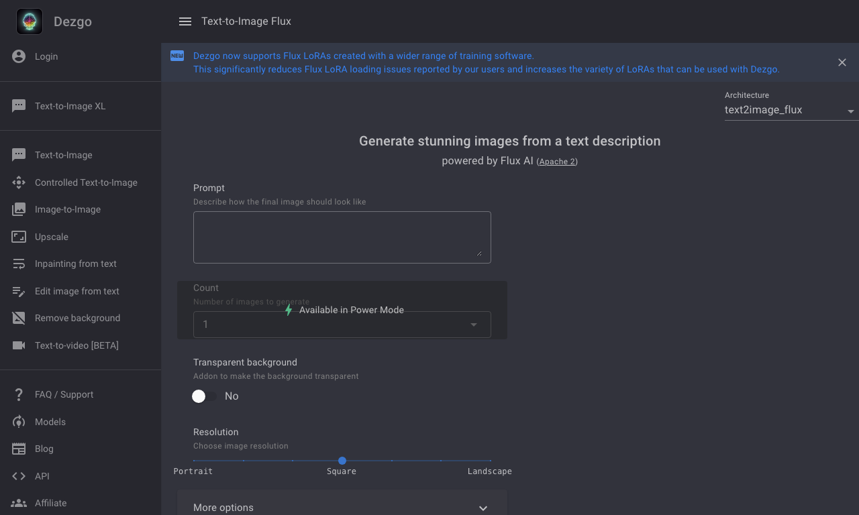The height and width of the screenshot is (515, 859).
Task: Open the FAQ / Support link
Action: [81, 394]
